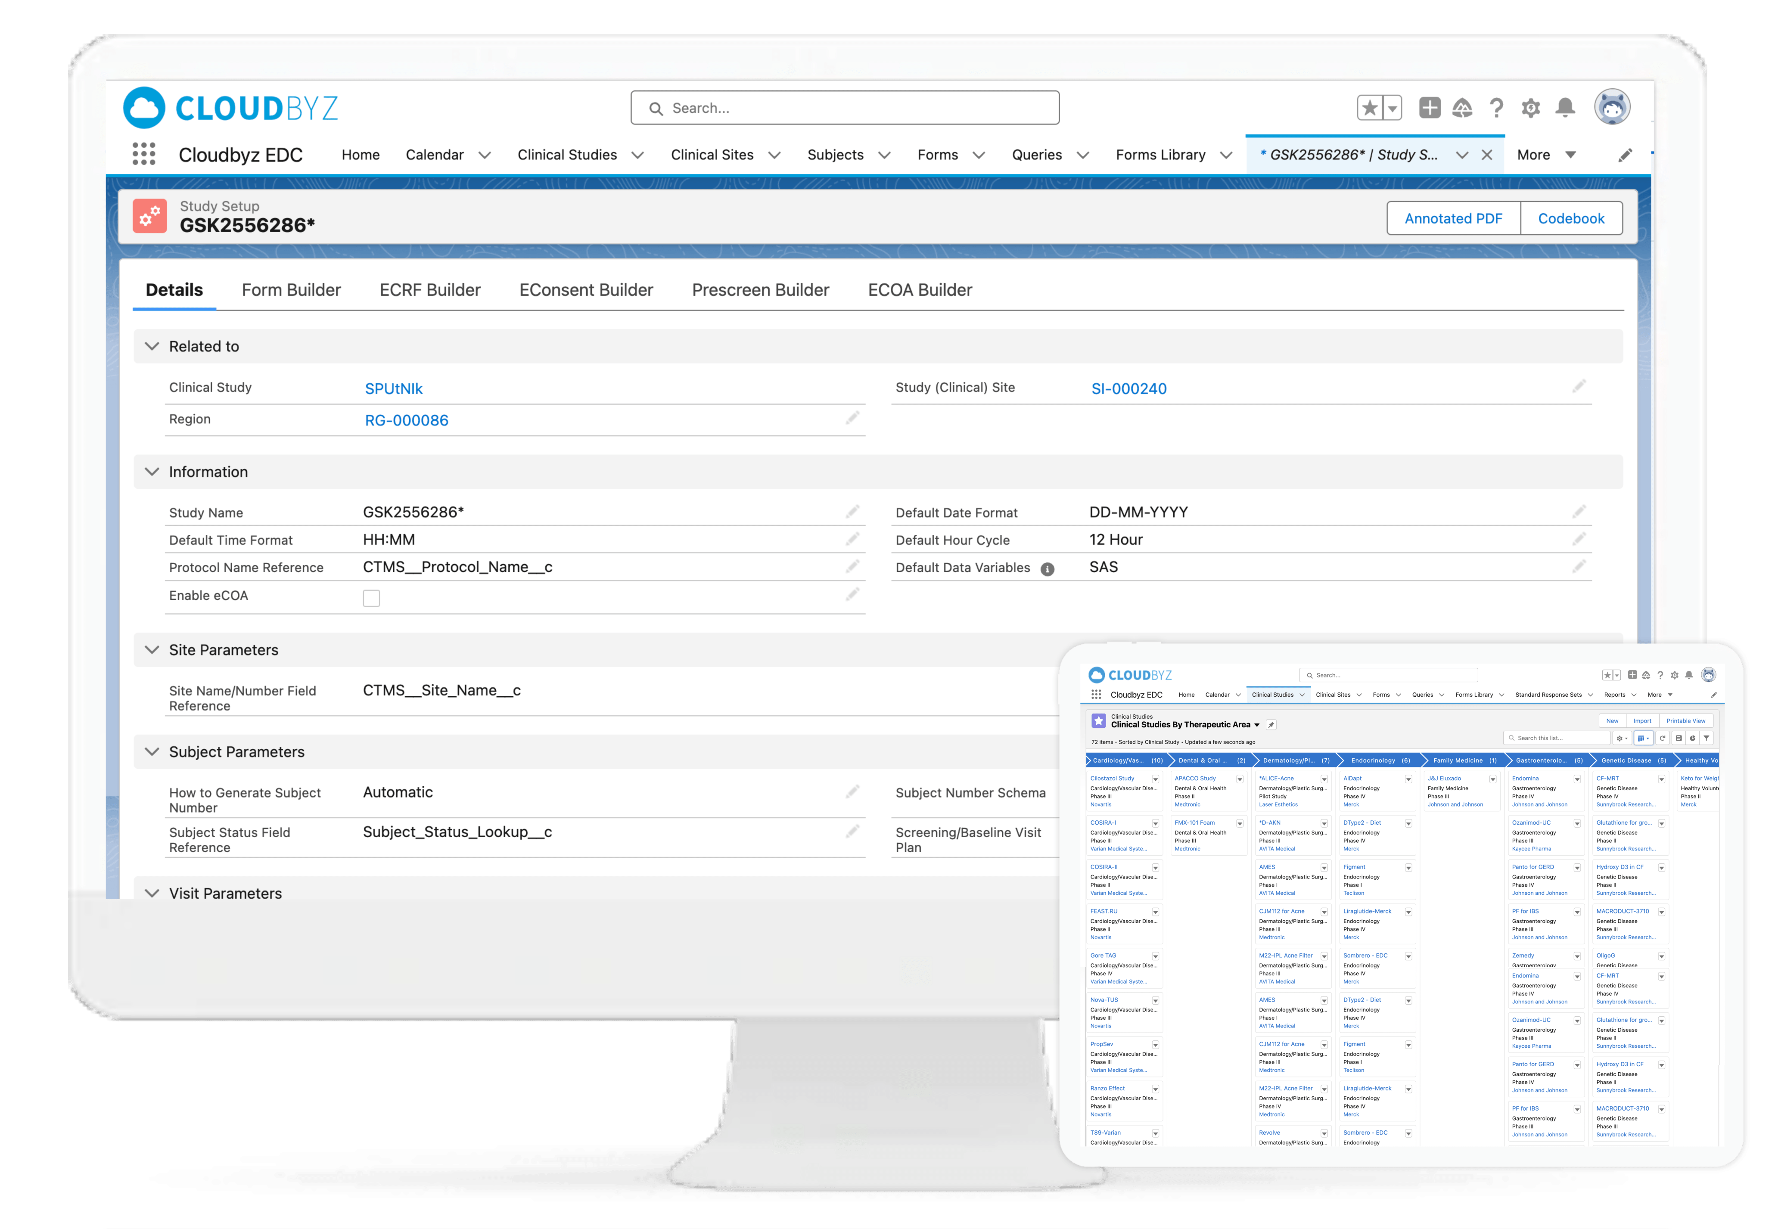1775x1229 pixels.
Task: Close the GSK2556286 Study Setup tab
Action: (x=1487, y=155)
